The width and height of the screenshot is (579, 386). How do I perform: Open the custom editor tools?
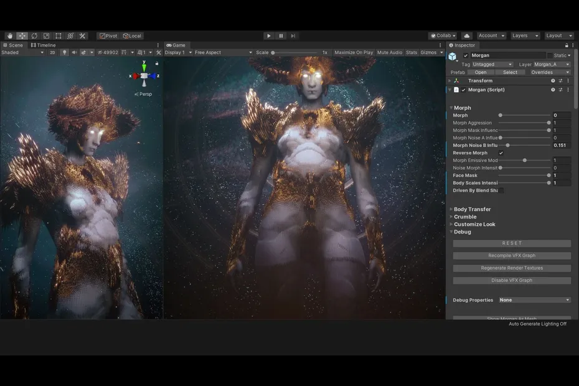click(x=82, y=36)
